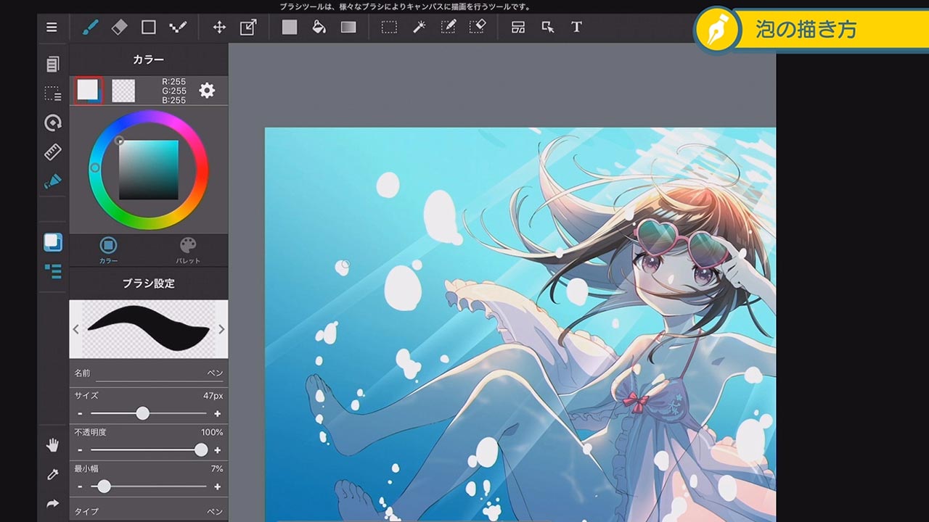Select the polyline dot tool
Screen dimensions: 929x522
point(178,28)
